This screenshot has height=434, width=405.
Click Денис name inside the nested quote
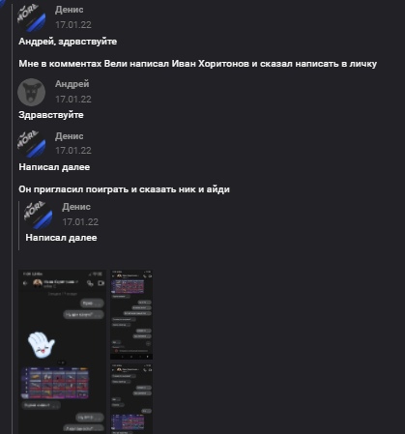76,207
